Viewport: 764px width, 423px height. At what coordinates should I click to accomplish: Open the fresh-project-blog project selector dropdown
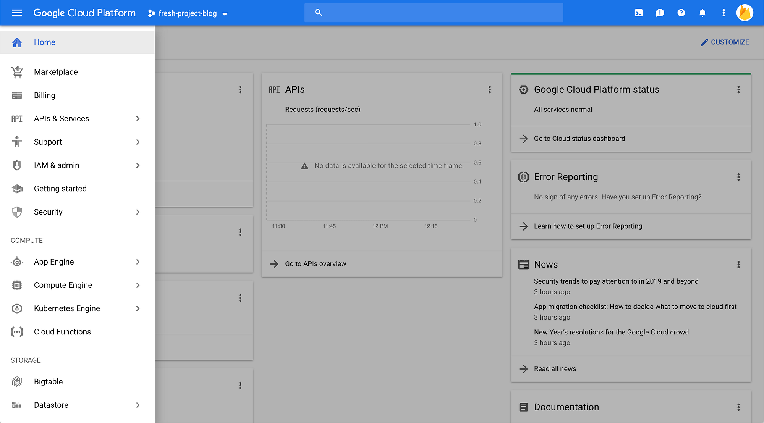click(x=188, y=13)
